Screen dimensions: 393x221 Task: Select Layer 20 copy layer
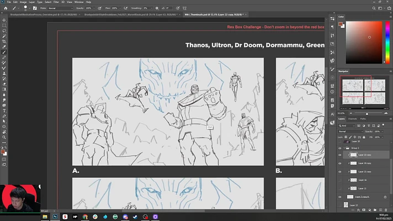[366, 164]
